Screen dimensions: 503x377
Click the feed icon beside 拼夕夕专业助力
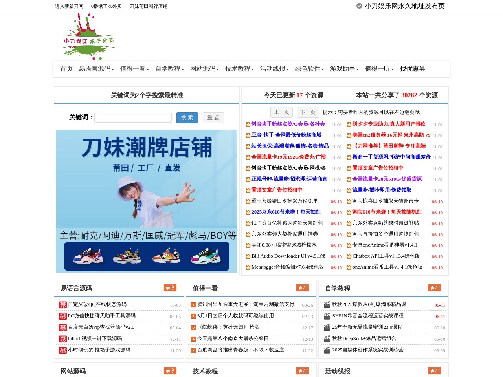(349, 124)
